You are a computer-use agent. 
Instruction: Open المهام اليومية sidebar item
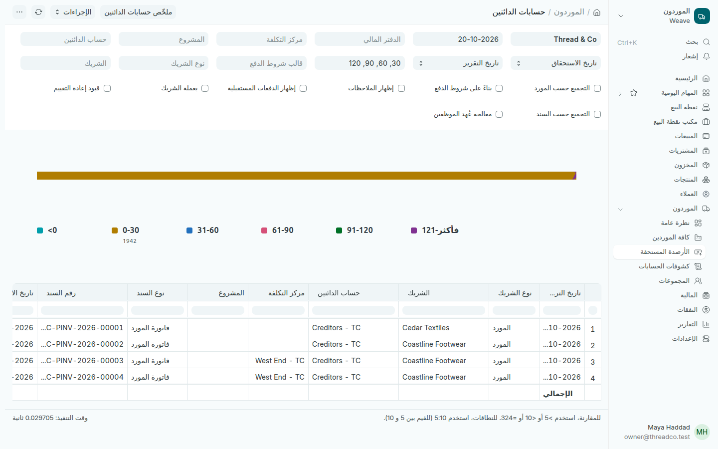(x=679, y=93)
